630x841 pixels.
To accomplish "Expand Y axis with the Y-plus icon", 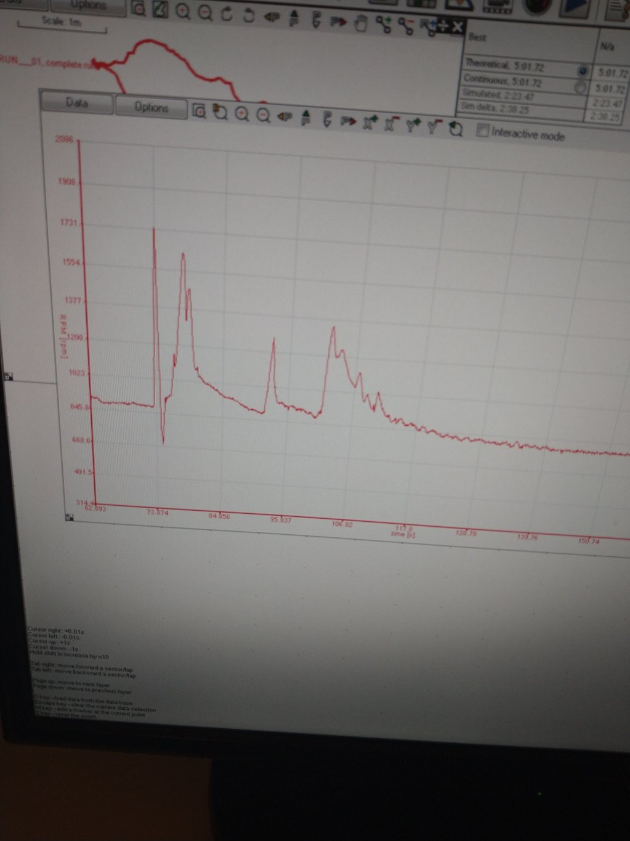I will click(x=413, y=126).
